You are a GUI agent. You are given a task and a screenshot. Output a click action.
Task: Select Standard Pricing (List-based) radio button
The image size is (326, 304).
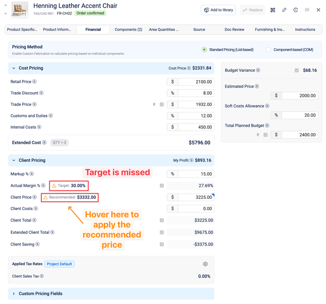tap(204, 50)
